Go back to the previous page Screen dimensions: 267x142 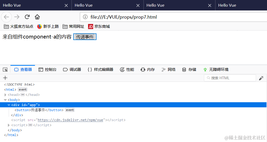pos(6,17)
